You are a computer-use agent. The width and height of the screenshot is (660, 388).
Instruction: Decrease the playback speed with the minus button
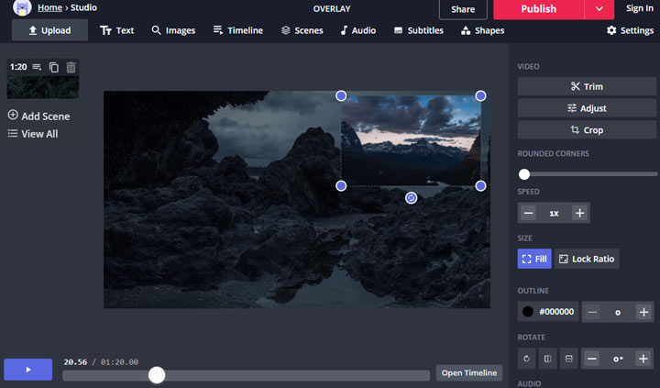click(529, 213)
